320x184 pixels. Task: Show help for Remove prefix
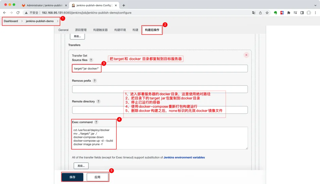pyautogui.click(x=95, y=81)
